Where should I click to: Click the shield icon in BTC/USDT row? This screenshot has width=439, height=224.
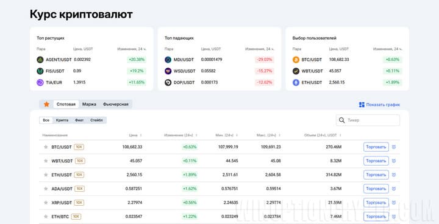pos(394,147)
